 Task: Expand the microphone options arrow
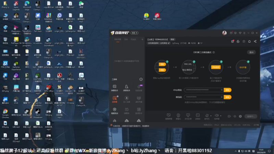click(x=211, y=116)
